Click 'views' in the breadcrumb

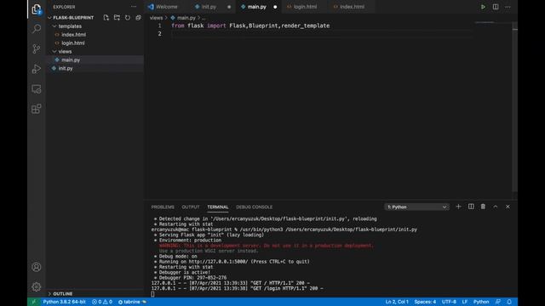pos(156,18)
